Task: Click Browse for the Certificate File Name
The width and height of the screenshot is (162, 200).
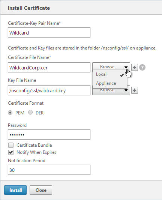Action: [x=107, y=66]
